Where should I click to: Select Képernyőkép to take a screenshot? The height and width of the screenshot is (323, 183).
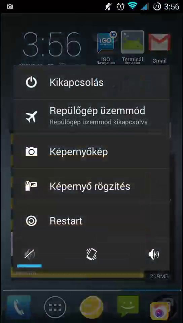(x=91, y=152)
